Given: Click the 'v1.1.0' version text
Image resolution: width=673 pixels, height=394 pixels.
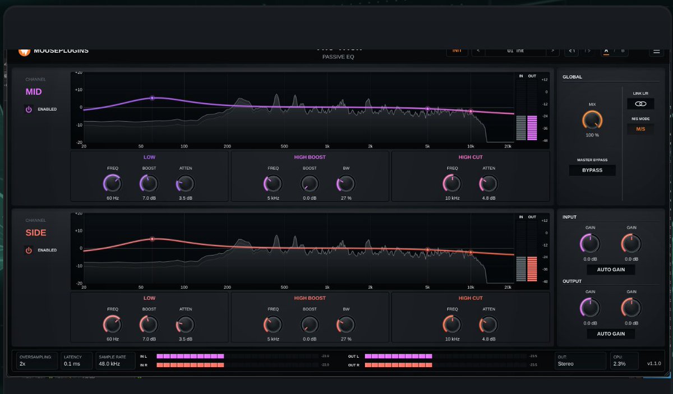Looking at the screenshot, I should click(654, 364).
